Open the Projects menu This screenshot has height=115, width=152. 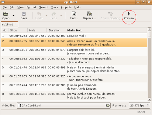[x=66, y=7]
